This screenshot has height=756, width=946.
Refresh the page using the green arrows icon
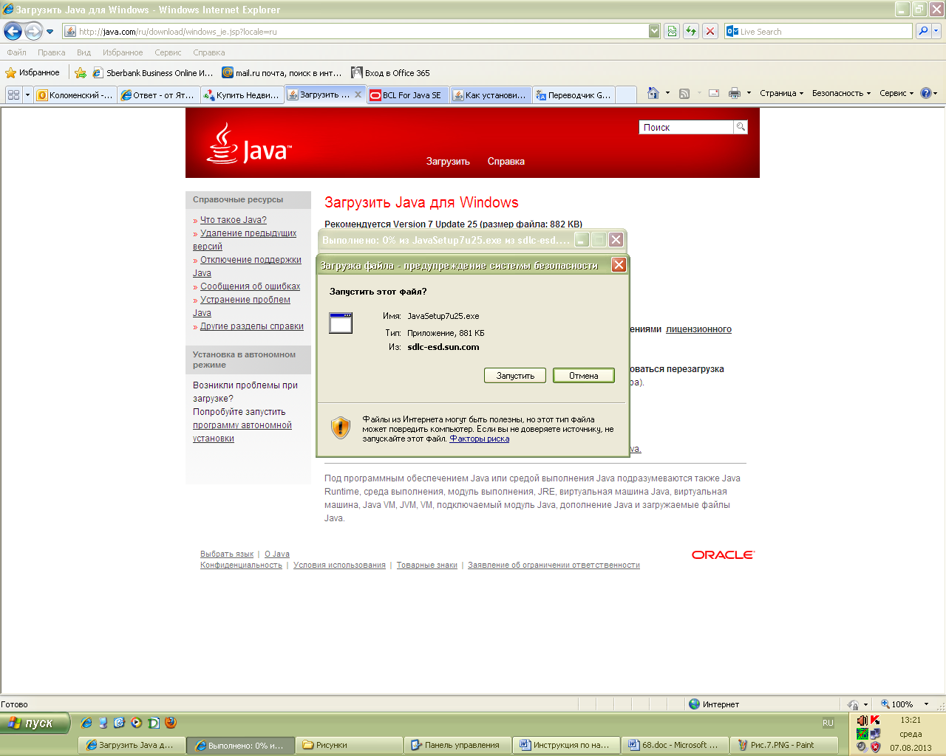coord(691,31)
